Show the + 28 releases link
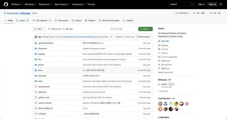 click(163, 91)
